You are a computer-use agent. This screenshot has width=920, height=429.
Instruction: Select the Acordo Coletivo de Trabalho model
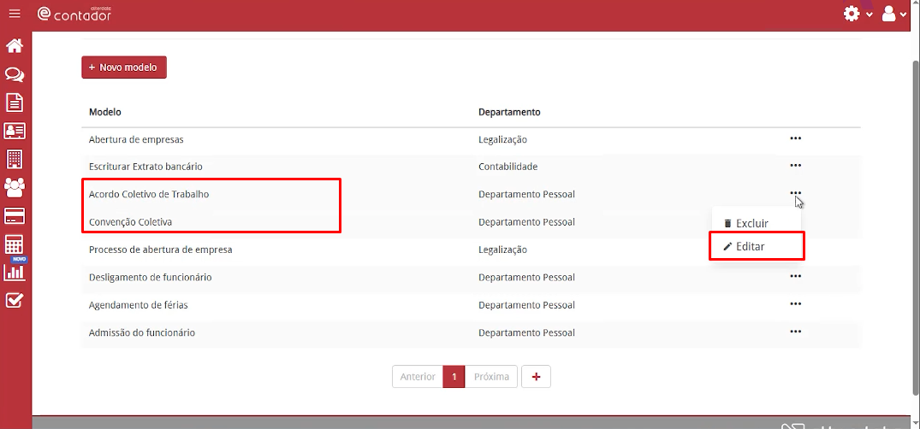149,194
